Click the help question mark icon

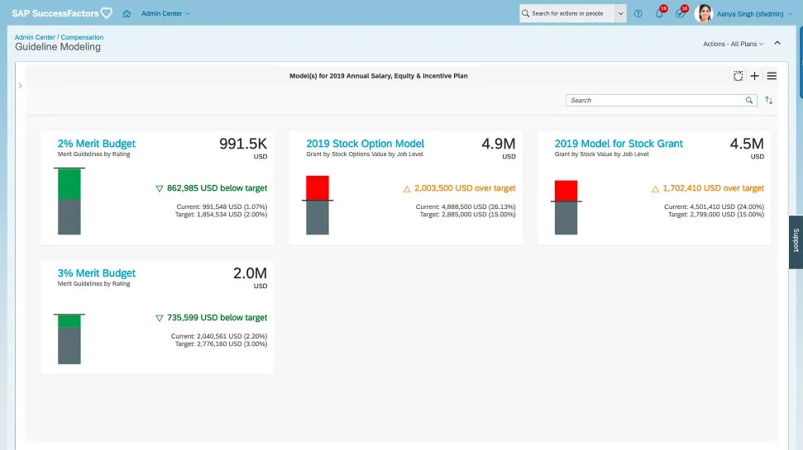[638, 13]
